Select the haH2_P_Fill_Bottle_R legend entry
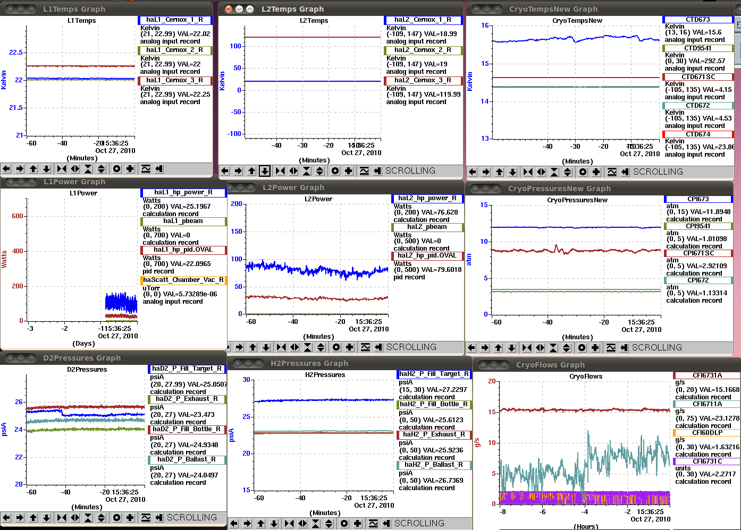 point(434,405)
